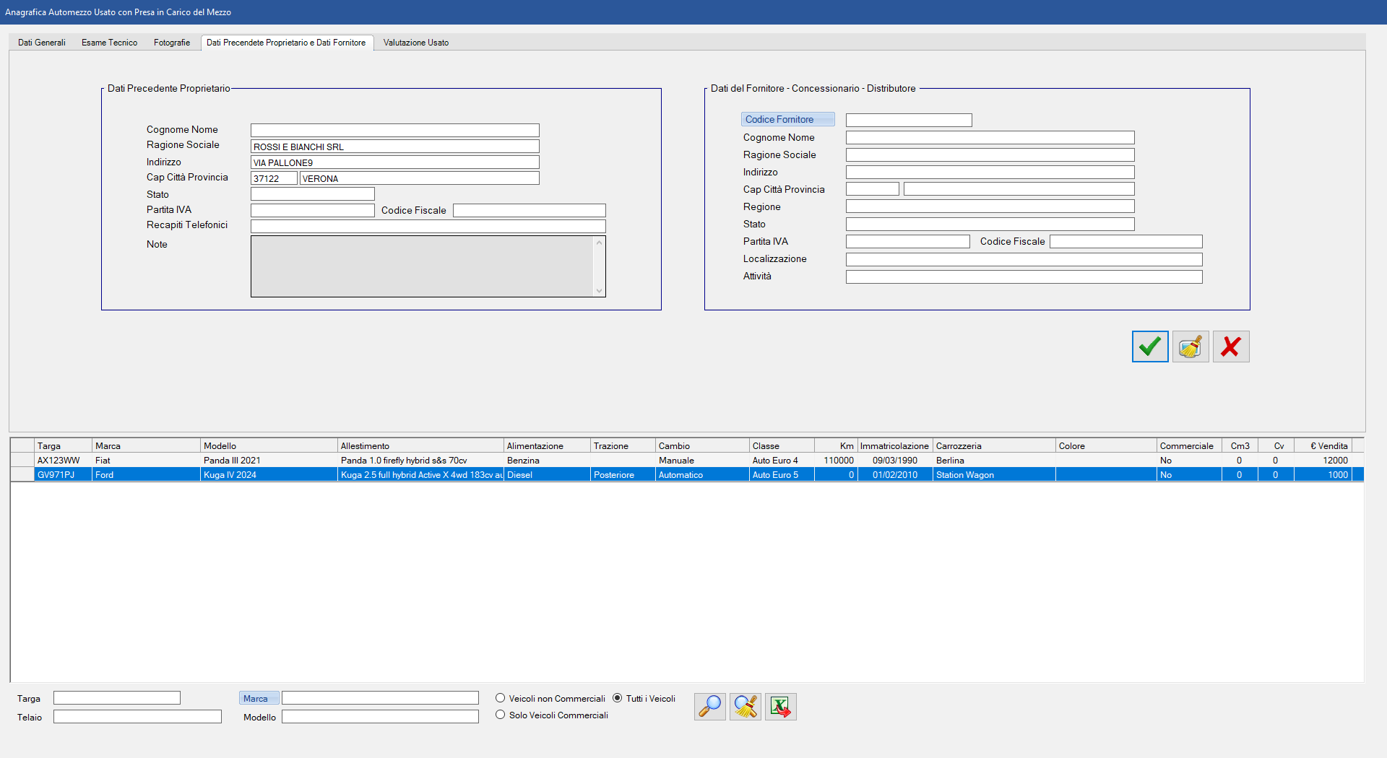Viewport: 1387px width, 758px height.
Task: Switch to the Esame Tecnico tab
Action: pos(109,43)
